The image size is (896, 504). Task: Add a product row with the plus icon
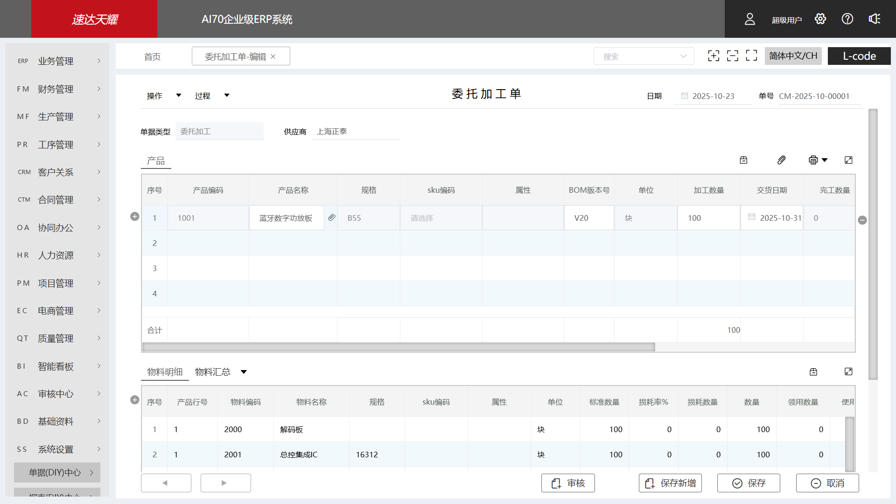[x=134, y=216]
